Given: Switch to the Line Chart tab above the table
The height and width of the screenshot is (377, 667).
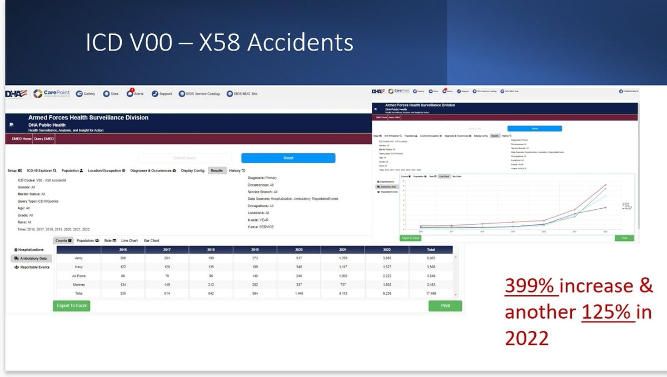Looking at the screenshot, I should point(129,240).
